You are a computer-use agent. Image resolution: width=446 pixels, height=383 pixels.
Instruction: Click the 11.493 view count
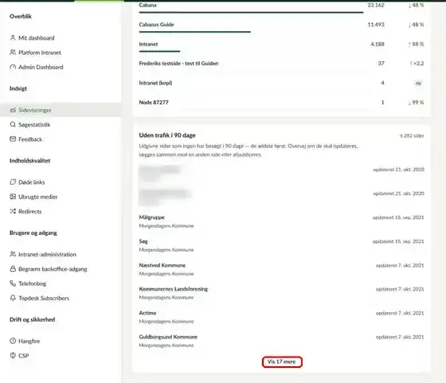(x=376, y=25)
